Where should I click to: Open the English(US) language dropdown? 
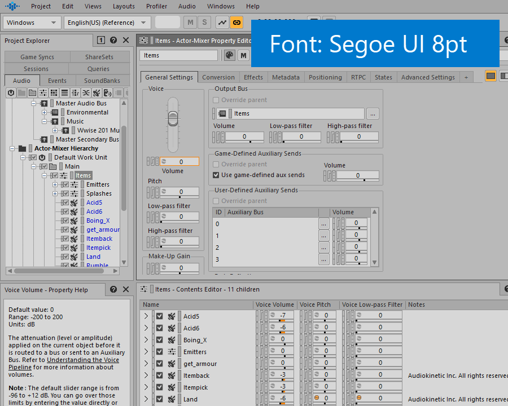coord(106,23)
